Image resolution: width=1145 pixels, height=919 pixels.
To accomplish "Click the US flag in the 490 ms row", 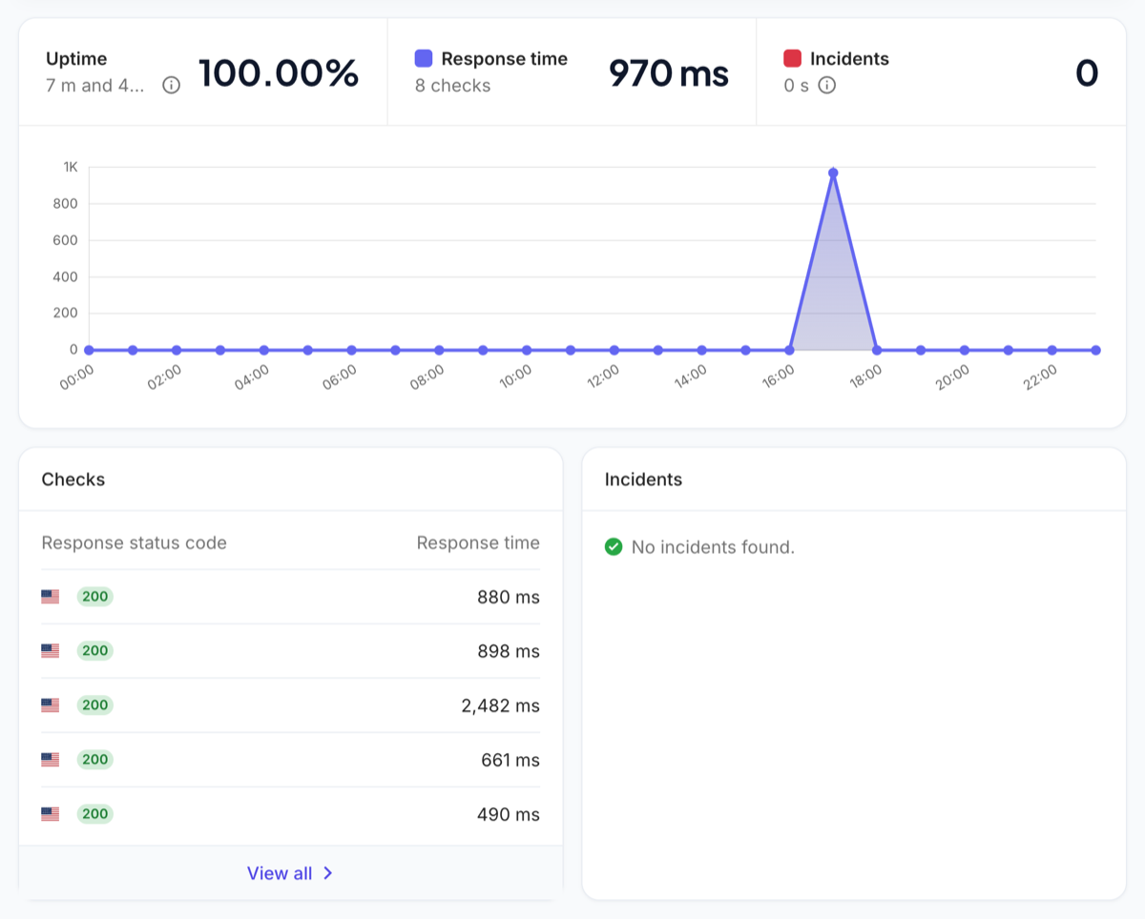I will (x=51, y=814).
